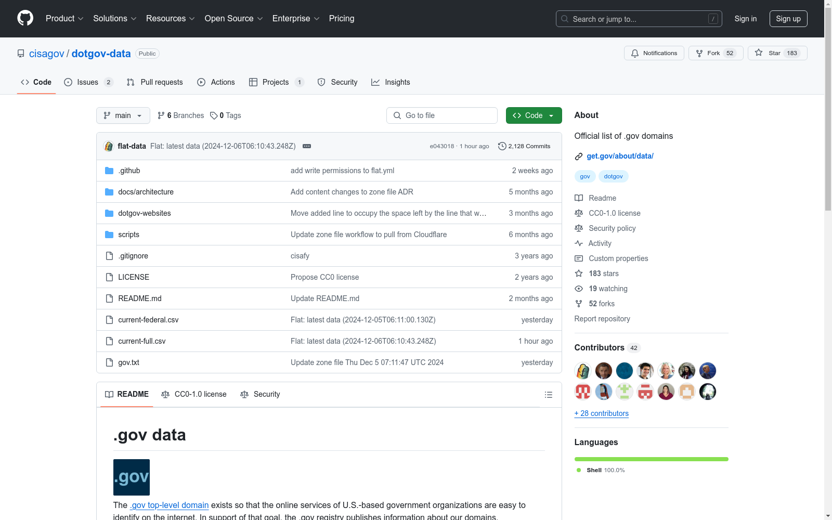832x520 pixels.
Task: Click the gov.txt file icon
Action: pos(109,362)
